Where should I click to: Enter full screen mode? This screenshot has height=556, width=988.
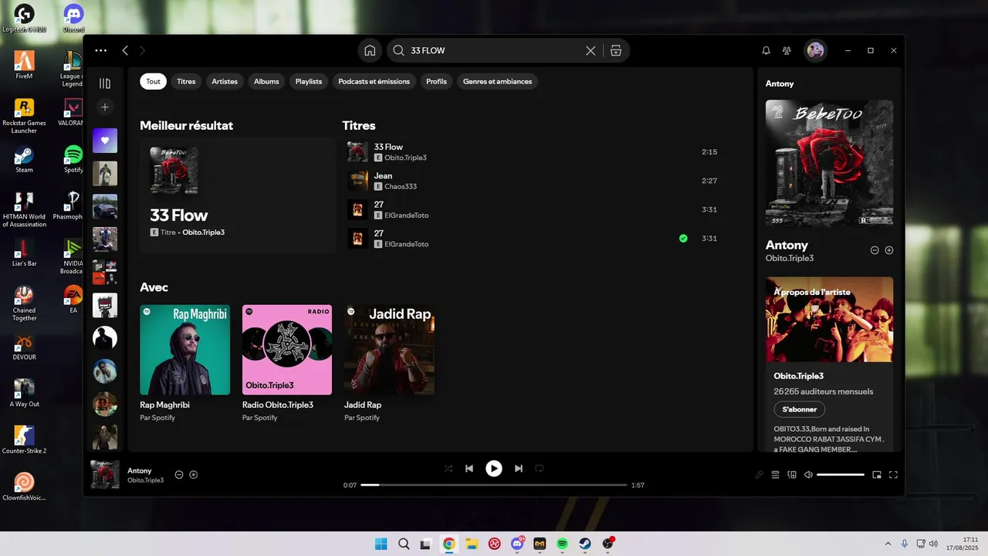point(894,475)
